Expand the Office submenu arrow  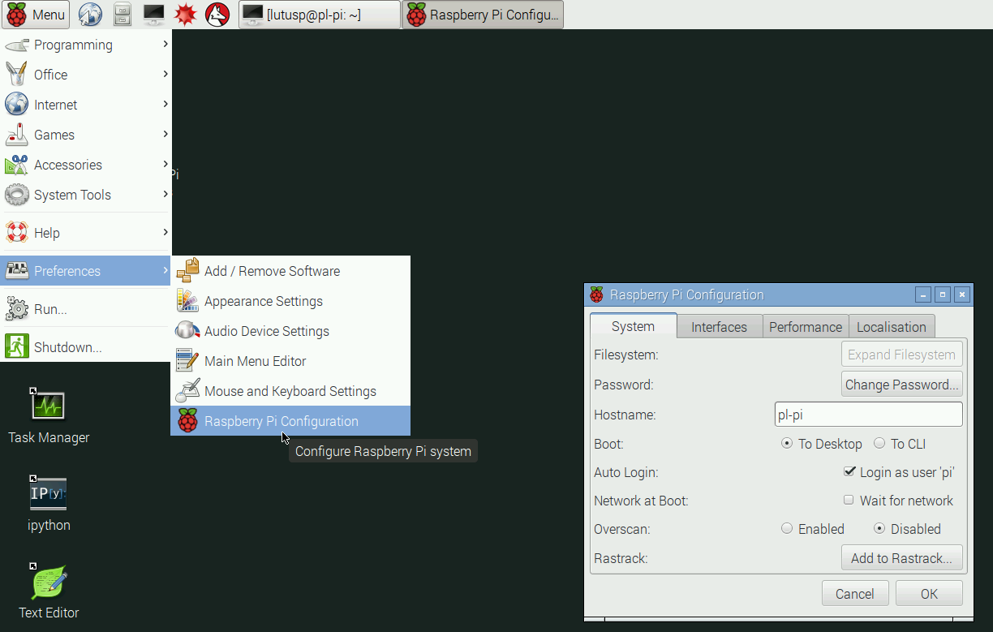165,74
